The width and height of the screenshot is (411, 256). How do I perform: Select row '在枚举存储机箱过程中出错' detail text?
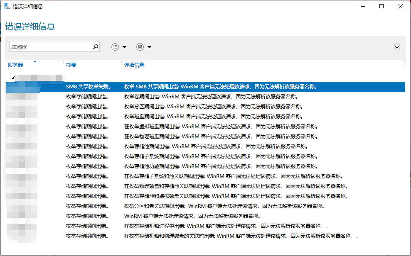pyautogui.click(x=226, y=226)
